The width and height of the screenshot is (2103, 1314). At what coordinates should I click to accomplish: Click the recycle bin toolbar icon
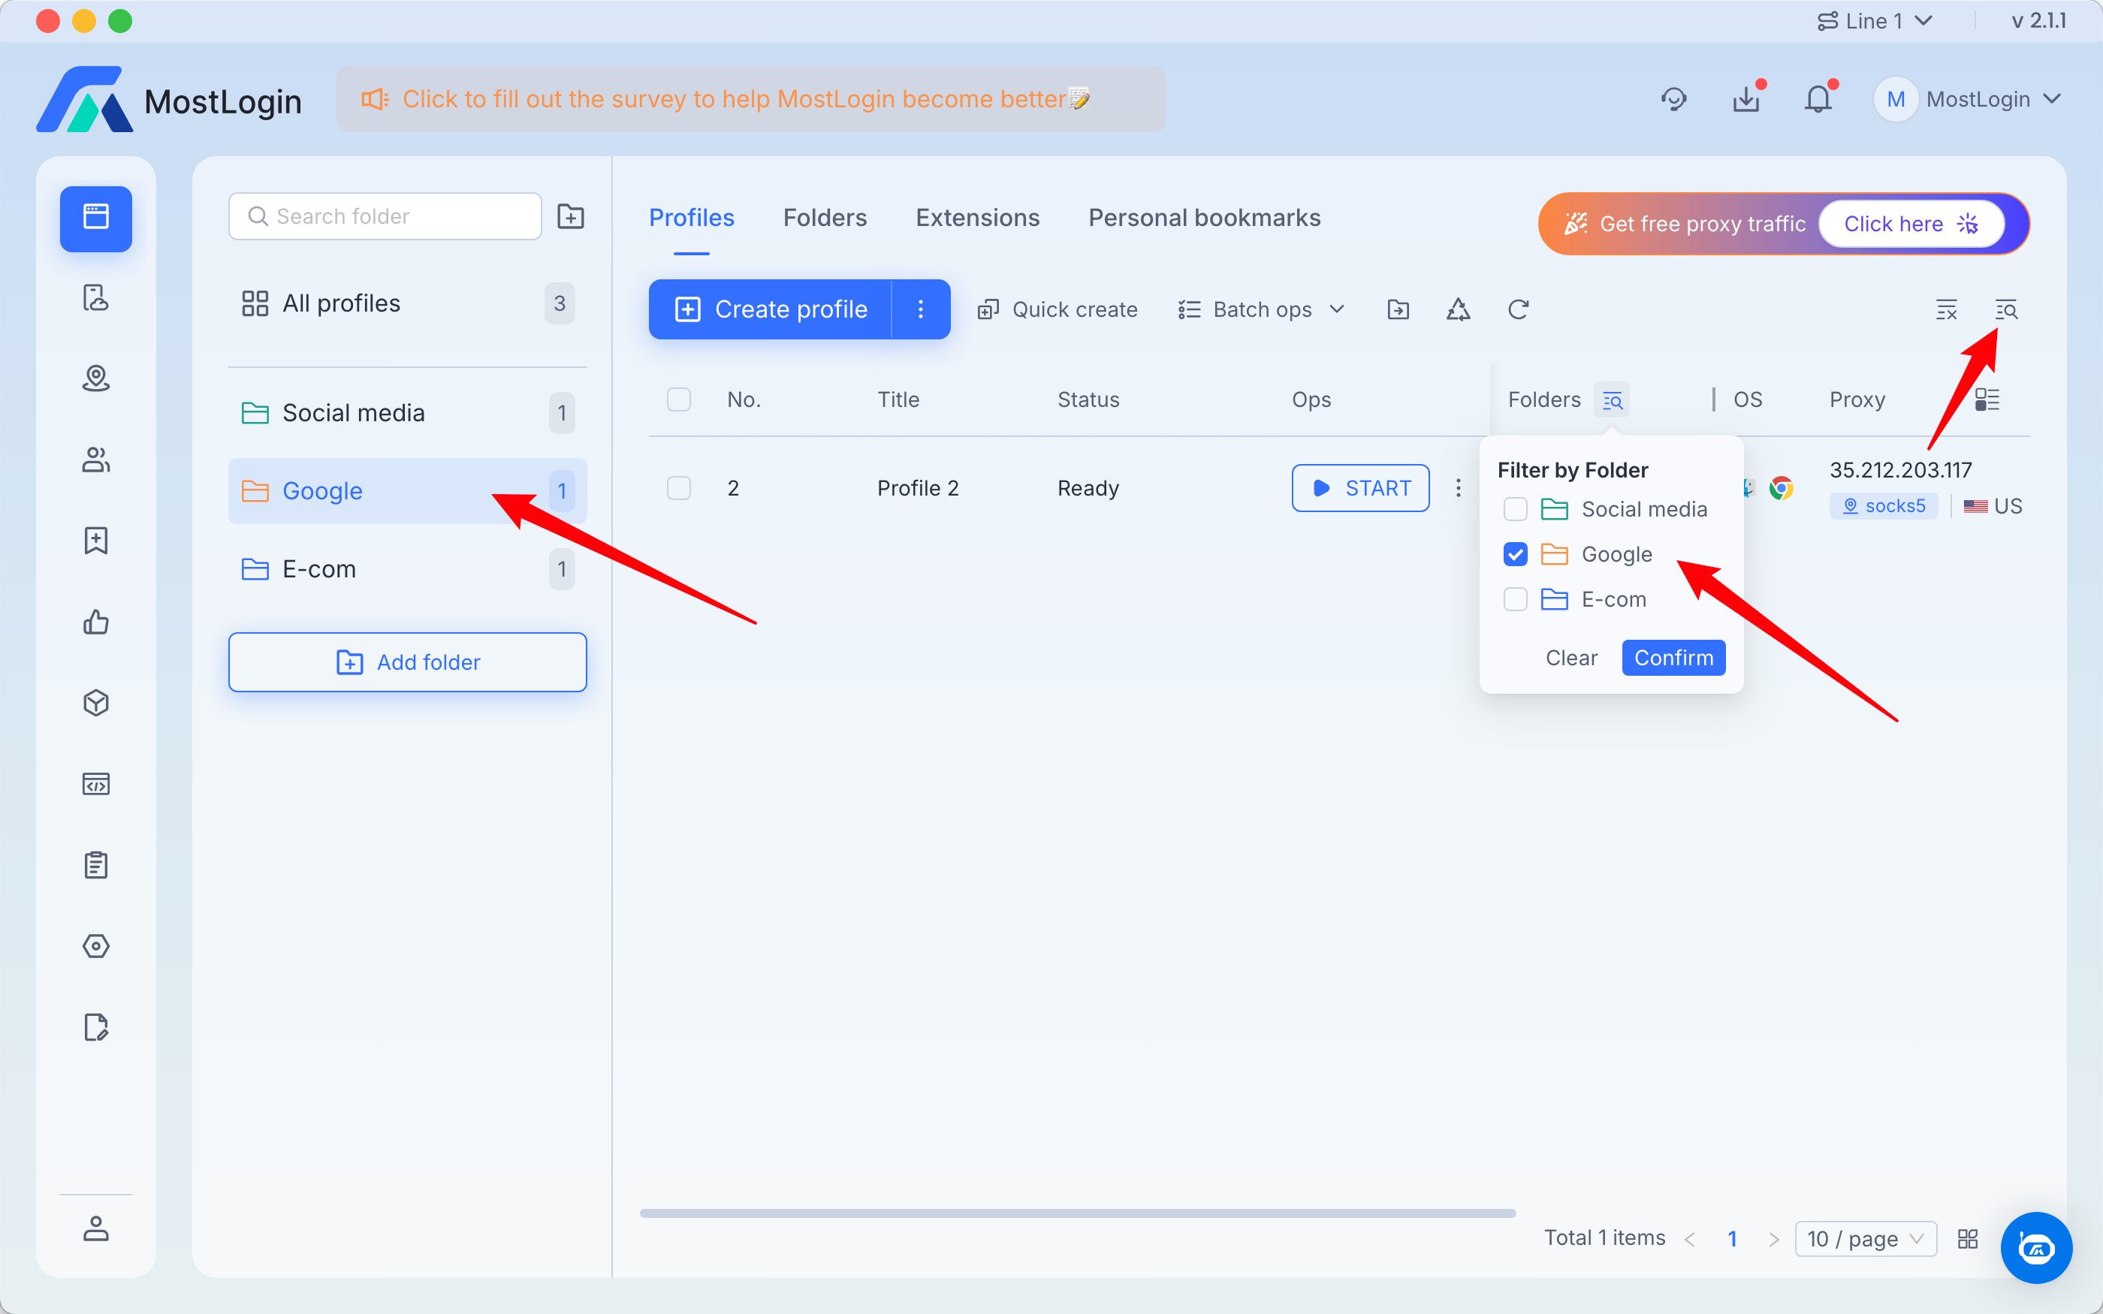tap(1458, 309)
